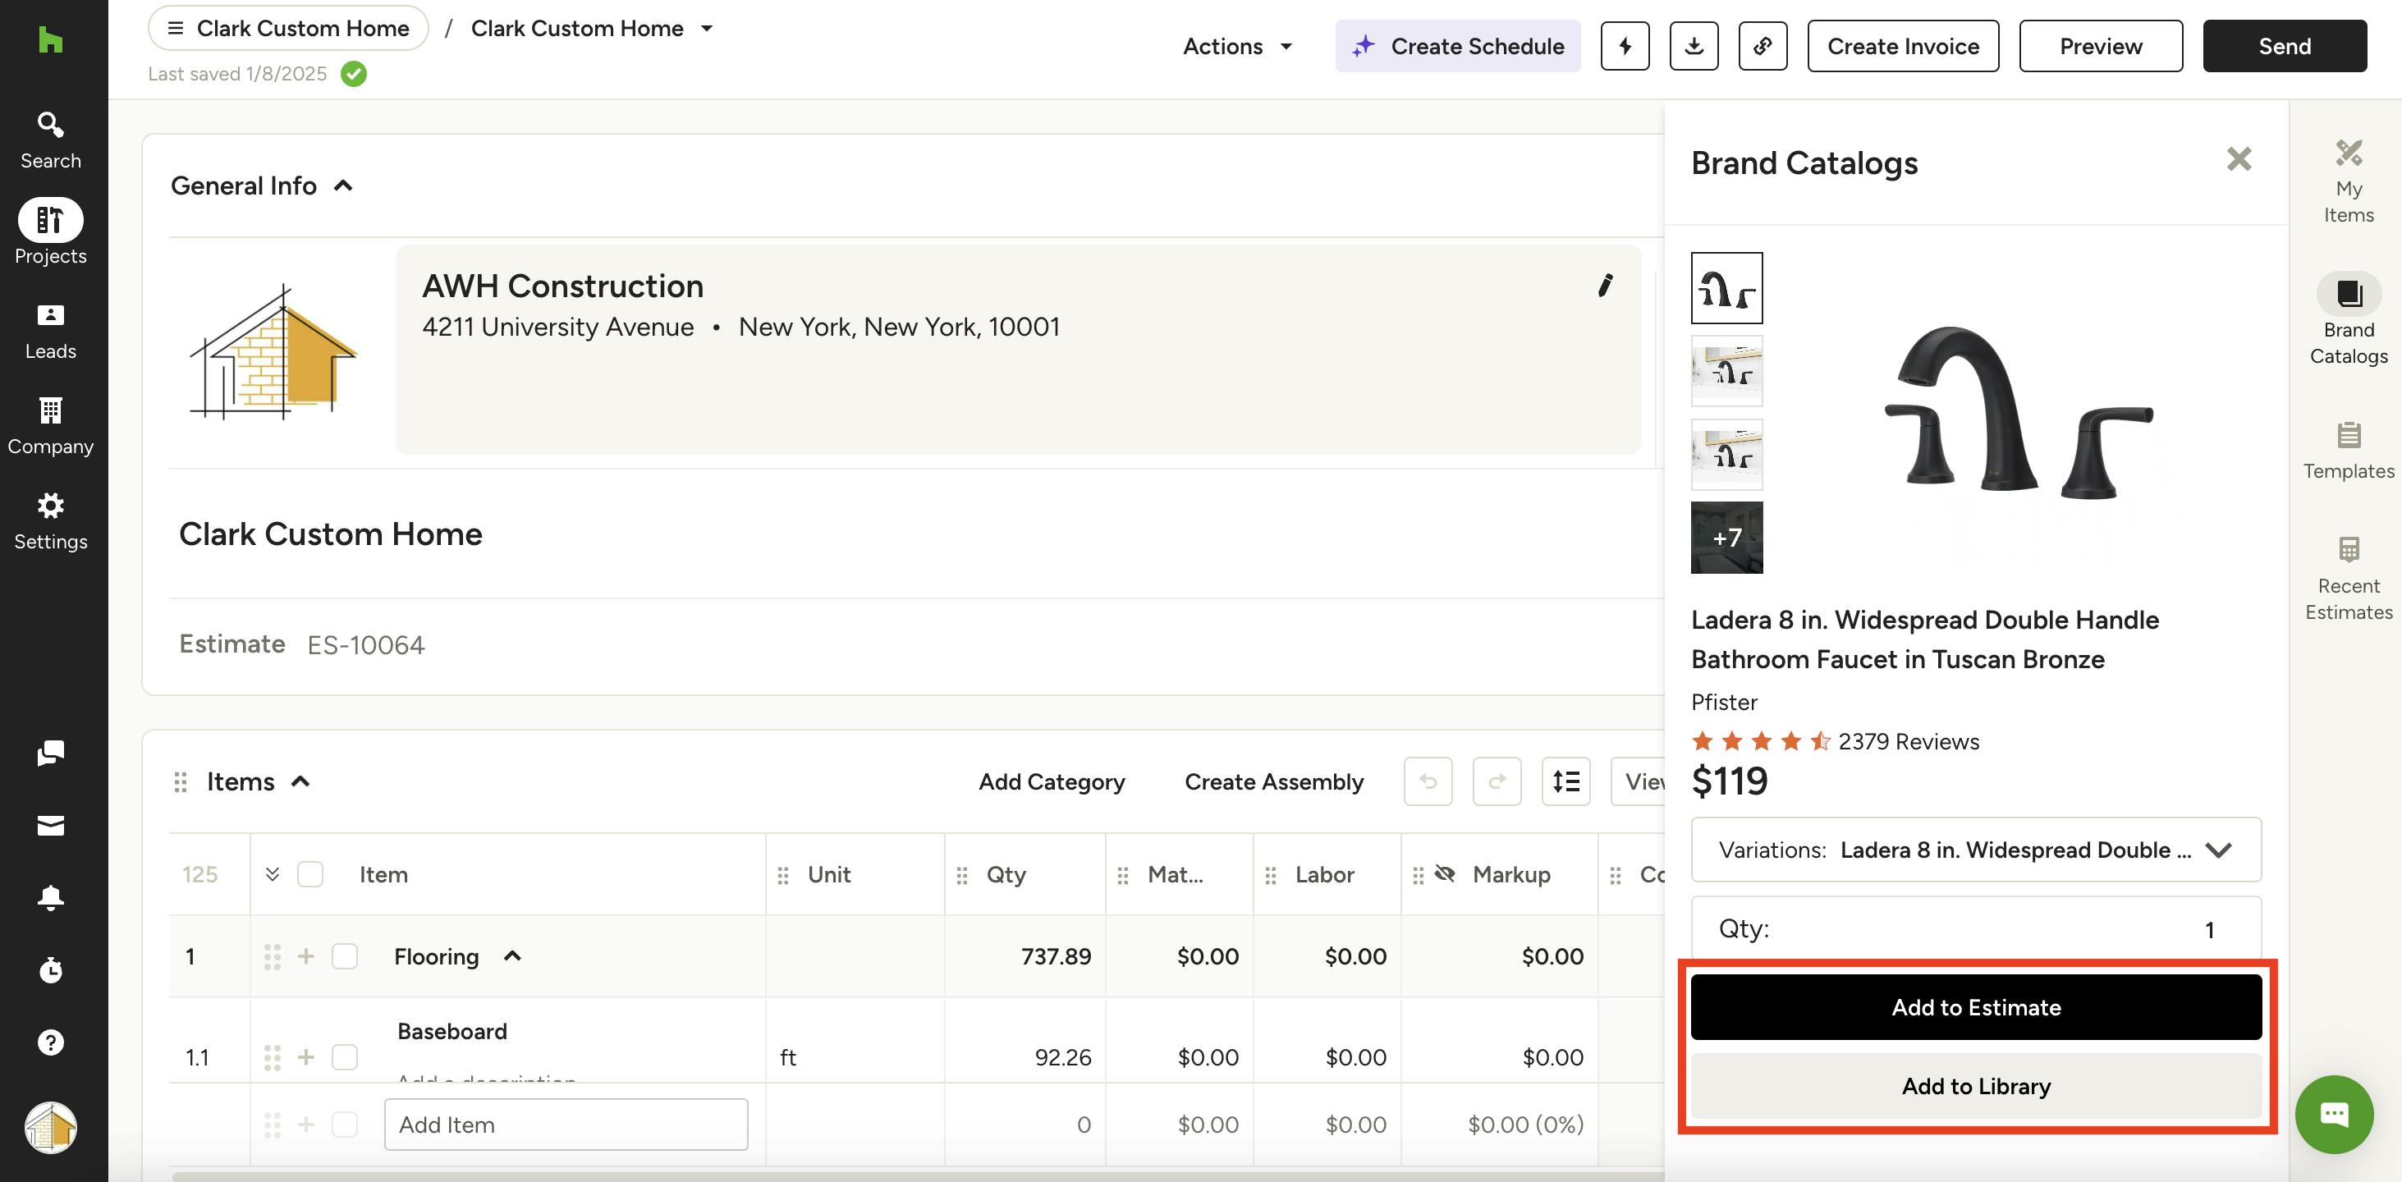Open Templates side tab

[x=2348, y=451]
